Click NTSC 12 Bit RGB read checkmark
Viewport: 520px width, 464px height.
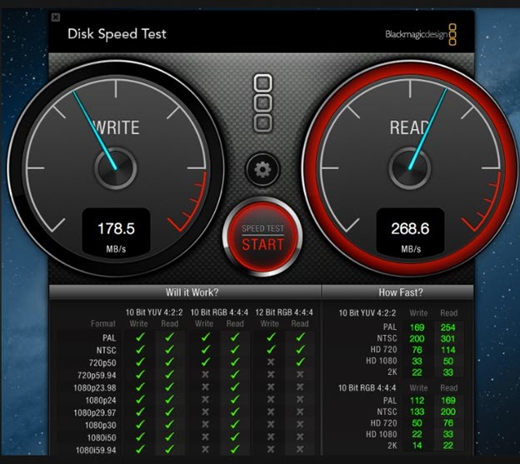299,350
